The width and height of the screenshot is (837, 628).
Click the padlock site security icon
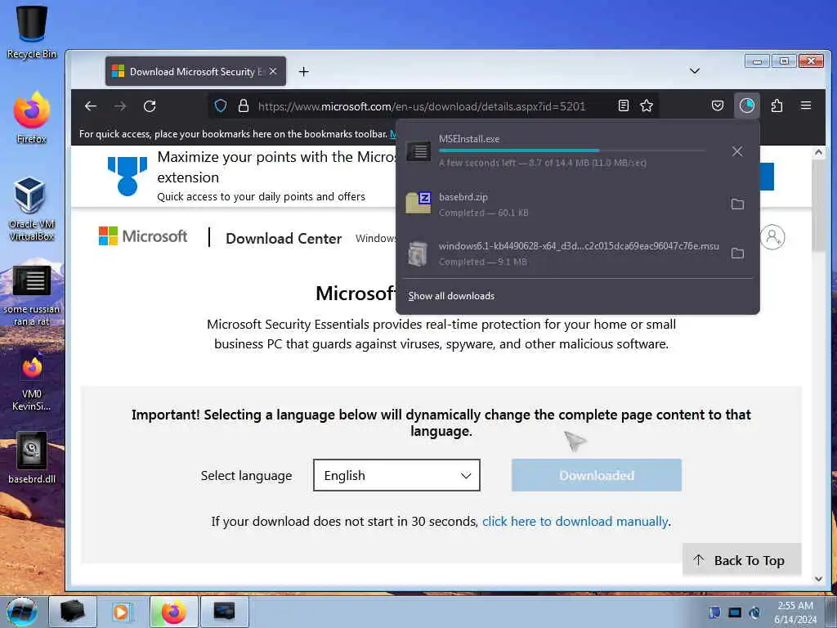click(x=244, y=105)
